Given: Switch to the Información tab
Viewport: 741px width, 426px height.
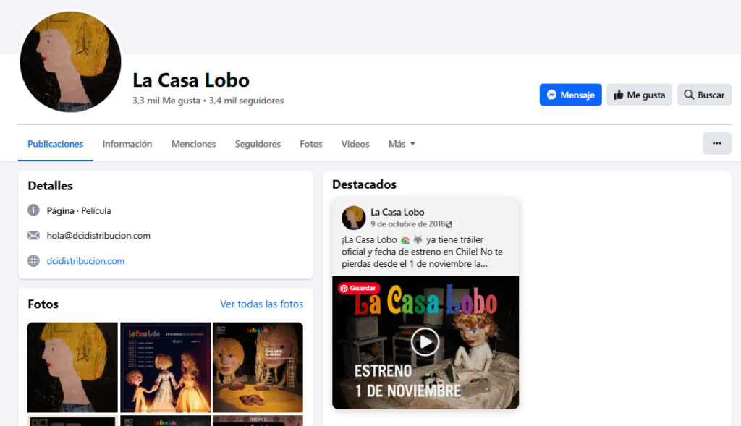Looking at the screenshot, I should click(x=127, y=144).
